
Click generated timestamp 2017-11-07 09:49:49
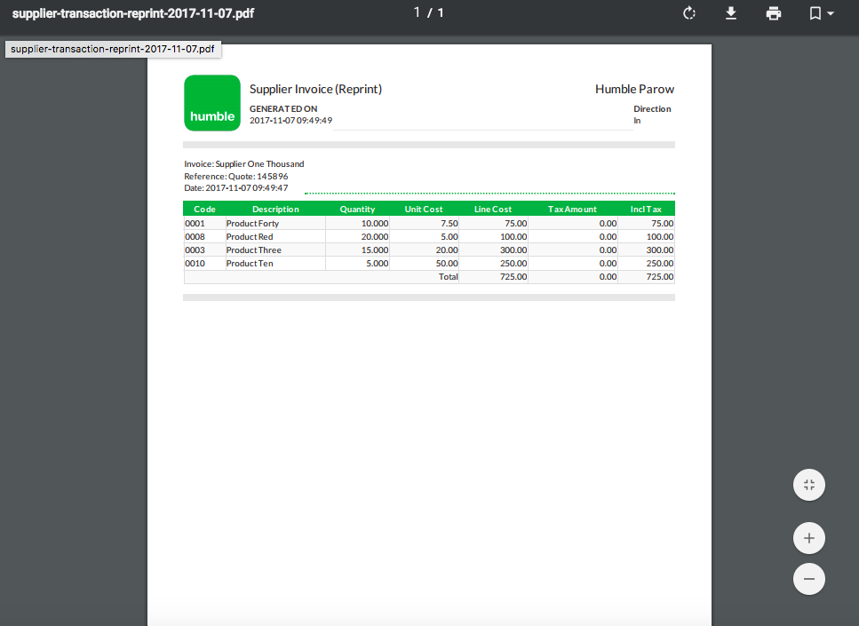pyautogui.click(x=290, y=121)
